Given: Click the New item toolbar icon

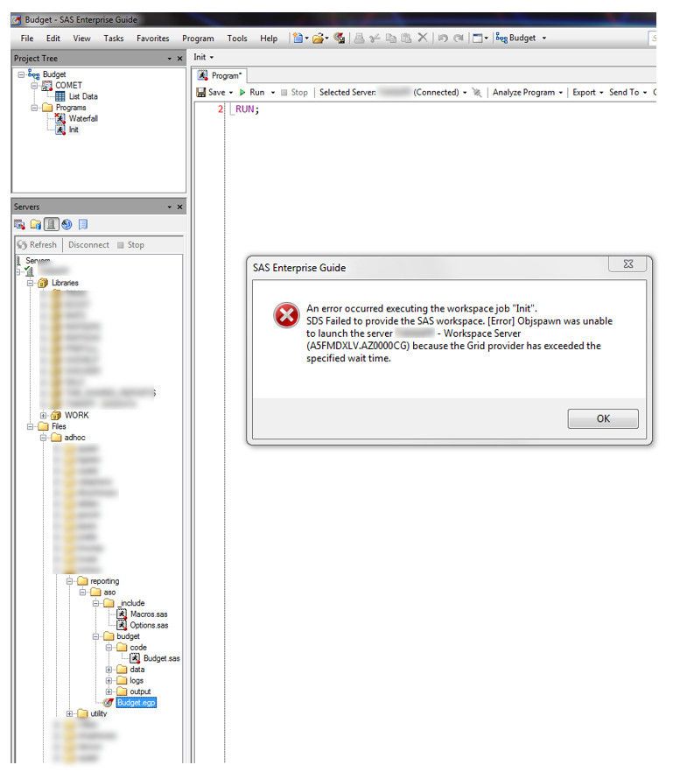Looking at the screenshot, I should click(x=298, y=38).
